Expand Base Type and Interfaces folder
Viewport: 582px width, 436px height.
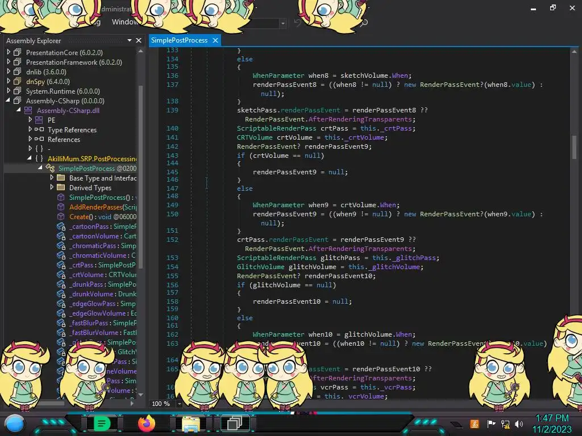point(52,178)
